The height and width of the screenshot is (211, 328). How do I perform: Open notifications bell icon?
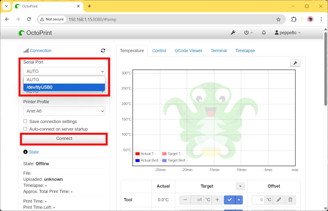264,32
